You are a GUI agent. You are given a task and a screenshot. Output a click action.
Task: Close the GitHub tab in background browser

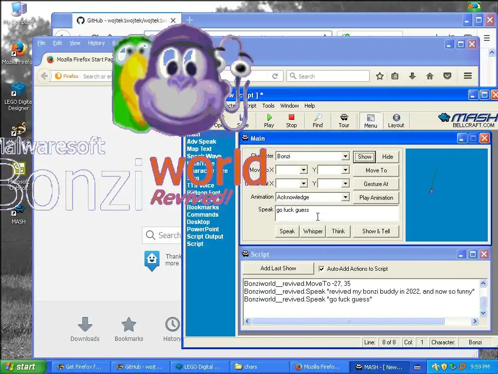pos(173,20)
